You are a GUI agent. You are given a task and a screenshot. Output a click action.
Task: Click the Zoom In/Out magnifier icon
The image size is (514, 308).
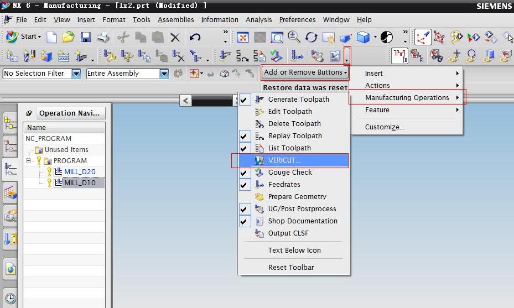pyautogui.click(x=294, y=37)
